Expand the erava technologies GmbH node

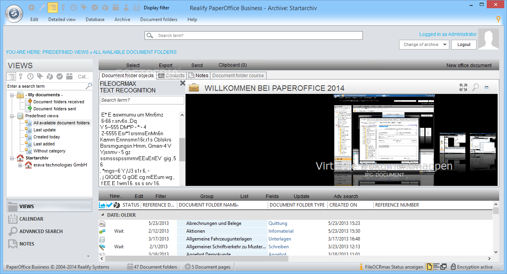point(20,165)
